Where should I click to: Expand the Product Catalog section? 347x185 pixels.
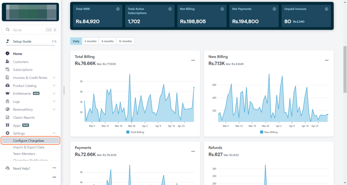click(54, 86)
